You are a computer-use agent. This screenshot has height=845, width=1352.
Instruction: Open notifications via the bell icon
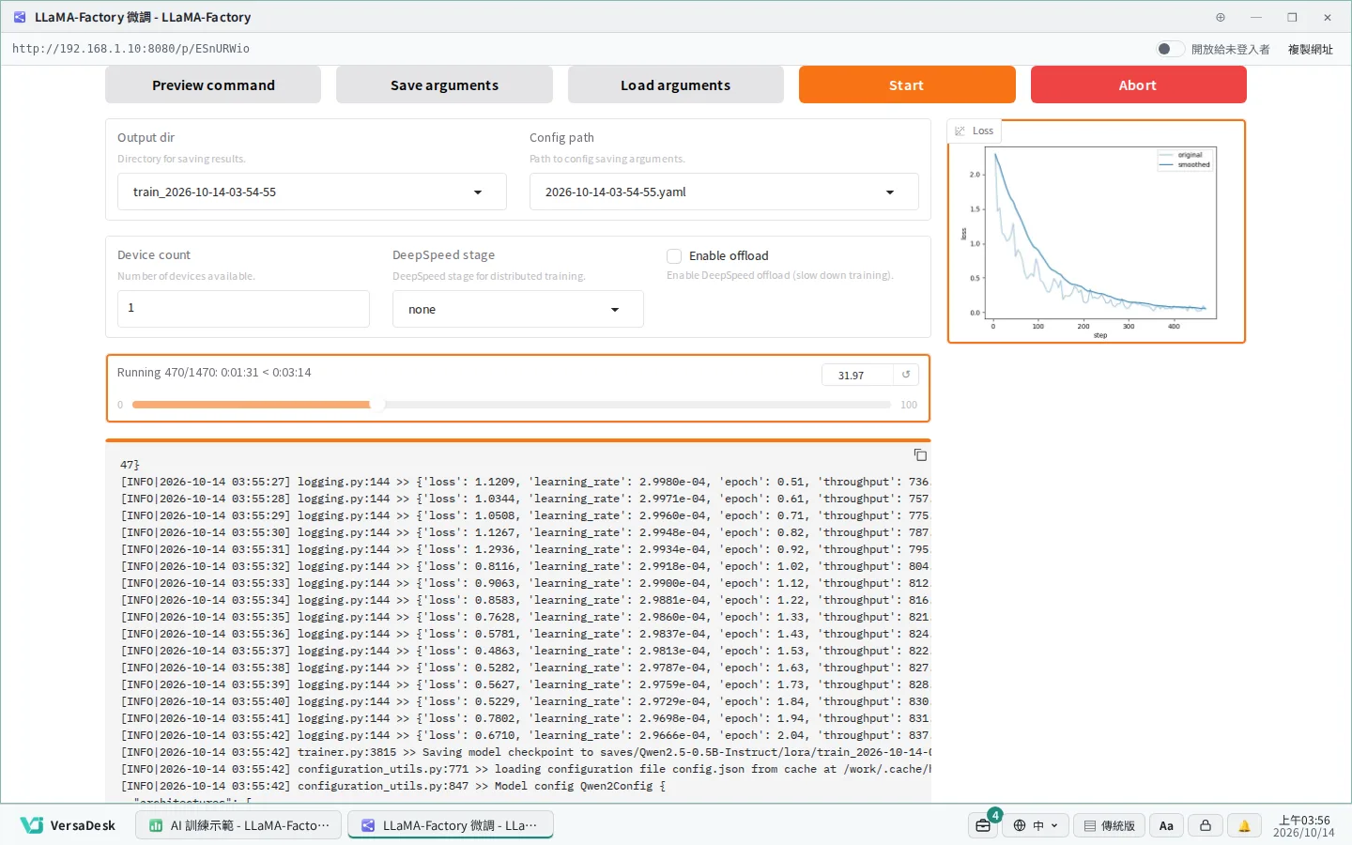pos(1244,825)
